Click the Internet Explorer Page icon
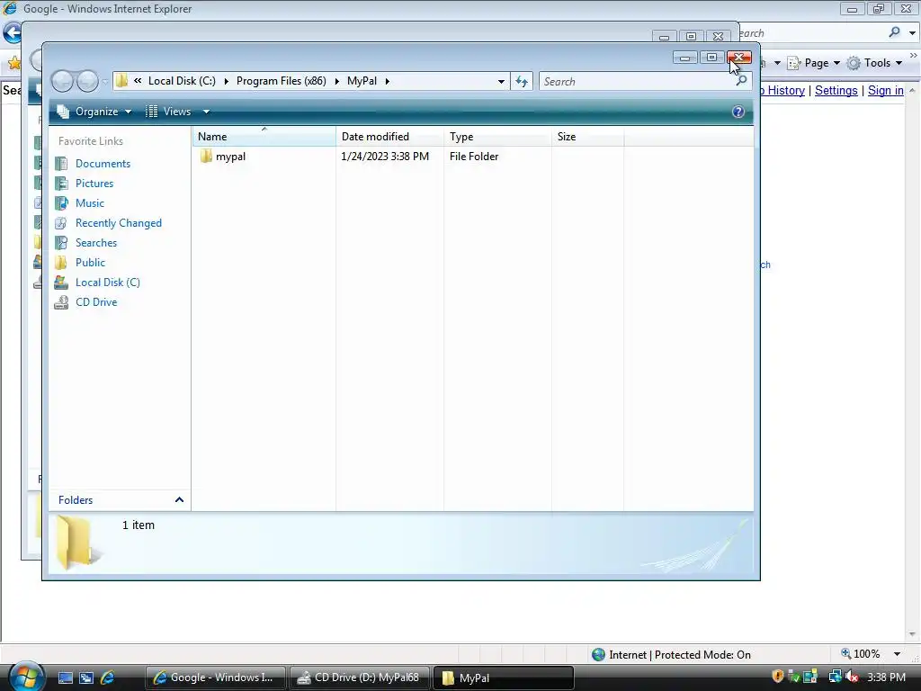 (x=794, y=63)
